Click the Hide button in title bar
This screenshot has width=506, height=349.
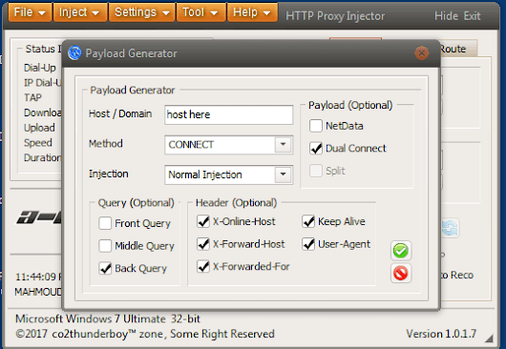(446, 16)
